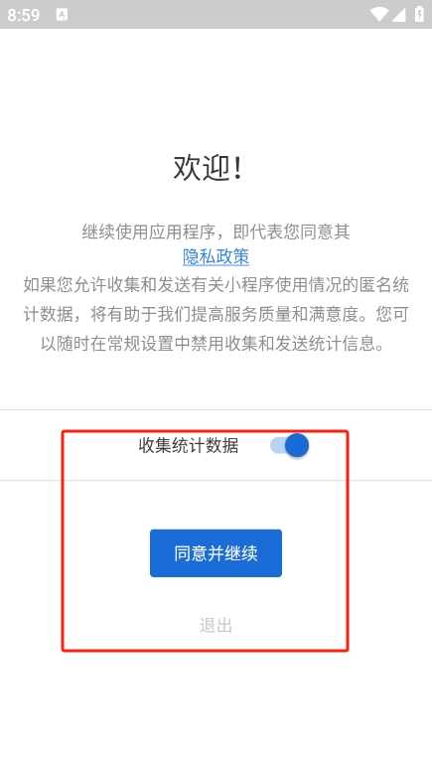Tap the 收集统计数据 label text
Image resolution: width=432 pixels, height=768 pixels.
pyautogui.click(x=189, y=446)
